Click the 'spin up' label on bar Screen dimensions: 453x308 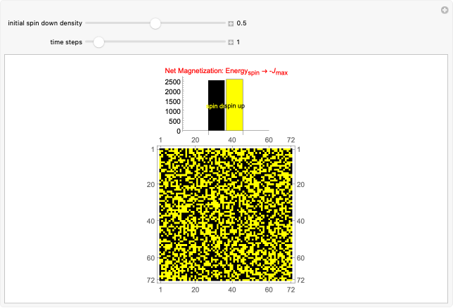tap(235, 106)
